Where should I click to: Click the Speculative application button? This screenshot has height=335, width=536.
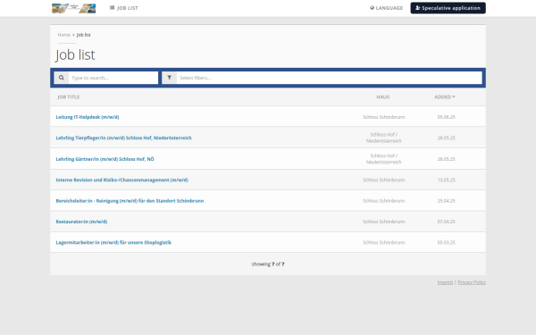tap(448, 8)
